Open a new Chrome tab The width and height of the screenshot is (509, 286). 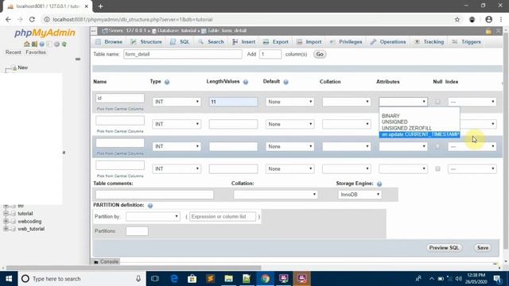click(x=101, y=6)
